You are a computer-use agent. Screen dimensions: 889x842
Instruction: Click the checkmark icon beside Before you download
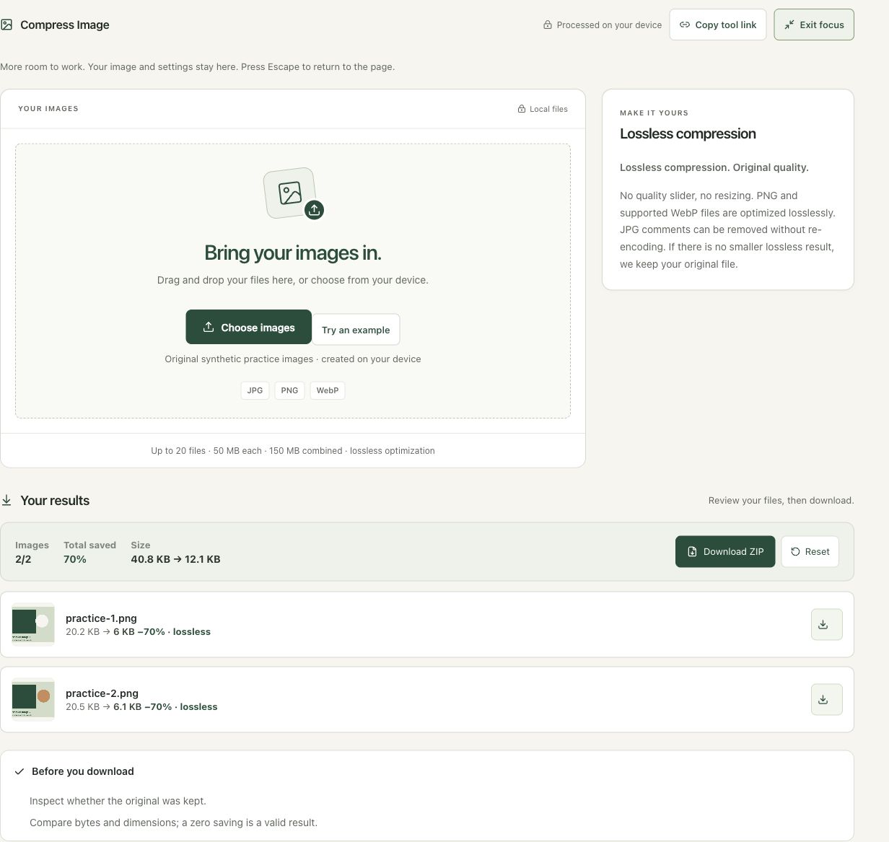coord(19,771)
